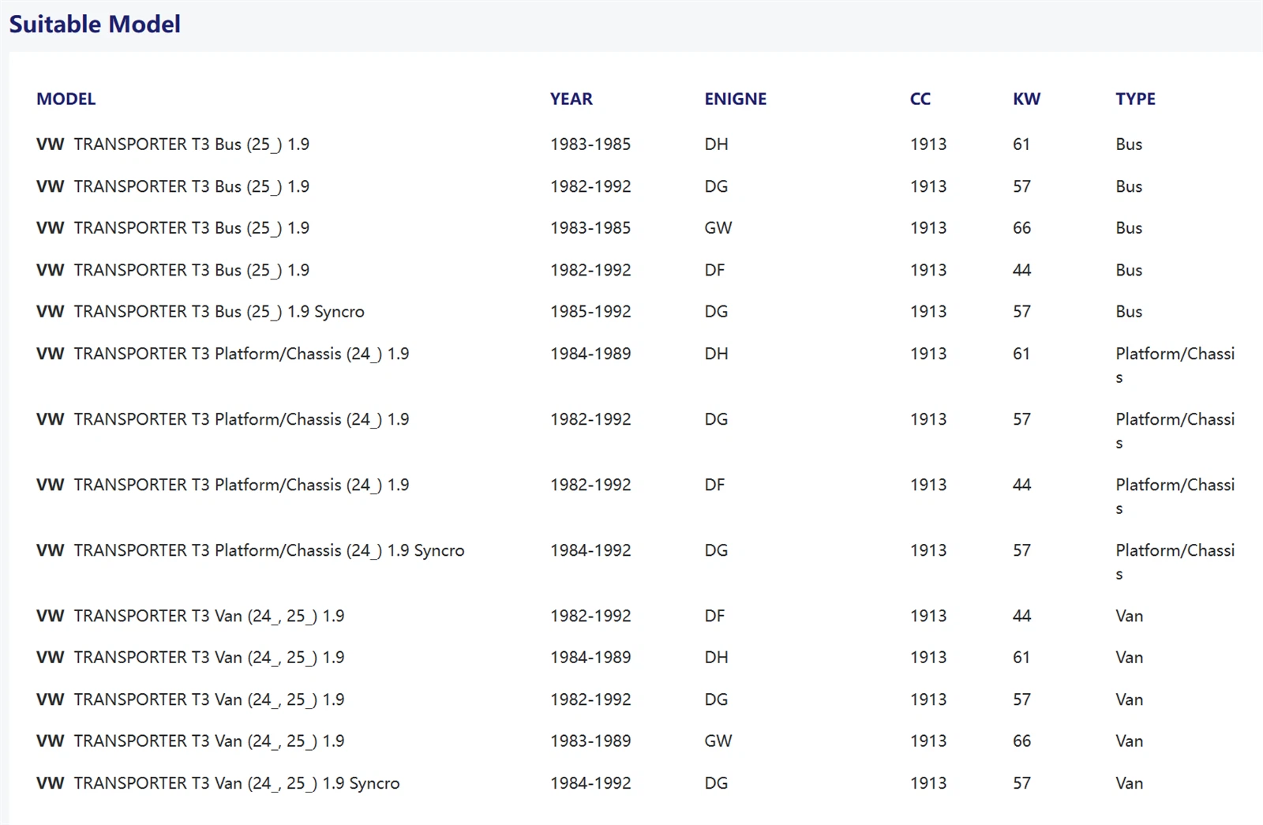
Task: Click the 1913 CC value in the Van Syncro row
Action: point(928,783)
